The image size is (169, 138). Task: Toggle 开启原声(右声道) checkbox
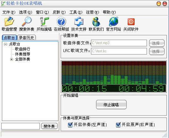tap(118, 125)
